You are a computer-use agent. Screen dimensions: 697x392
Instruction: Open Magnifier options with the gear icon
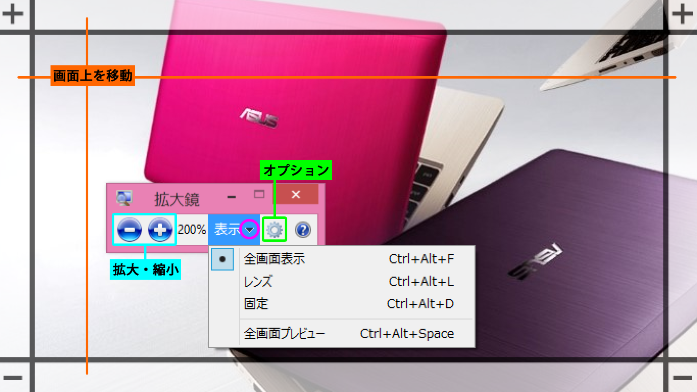click(x=275, y=230)
